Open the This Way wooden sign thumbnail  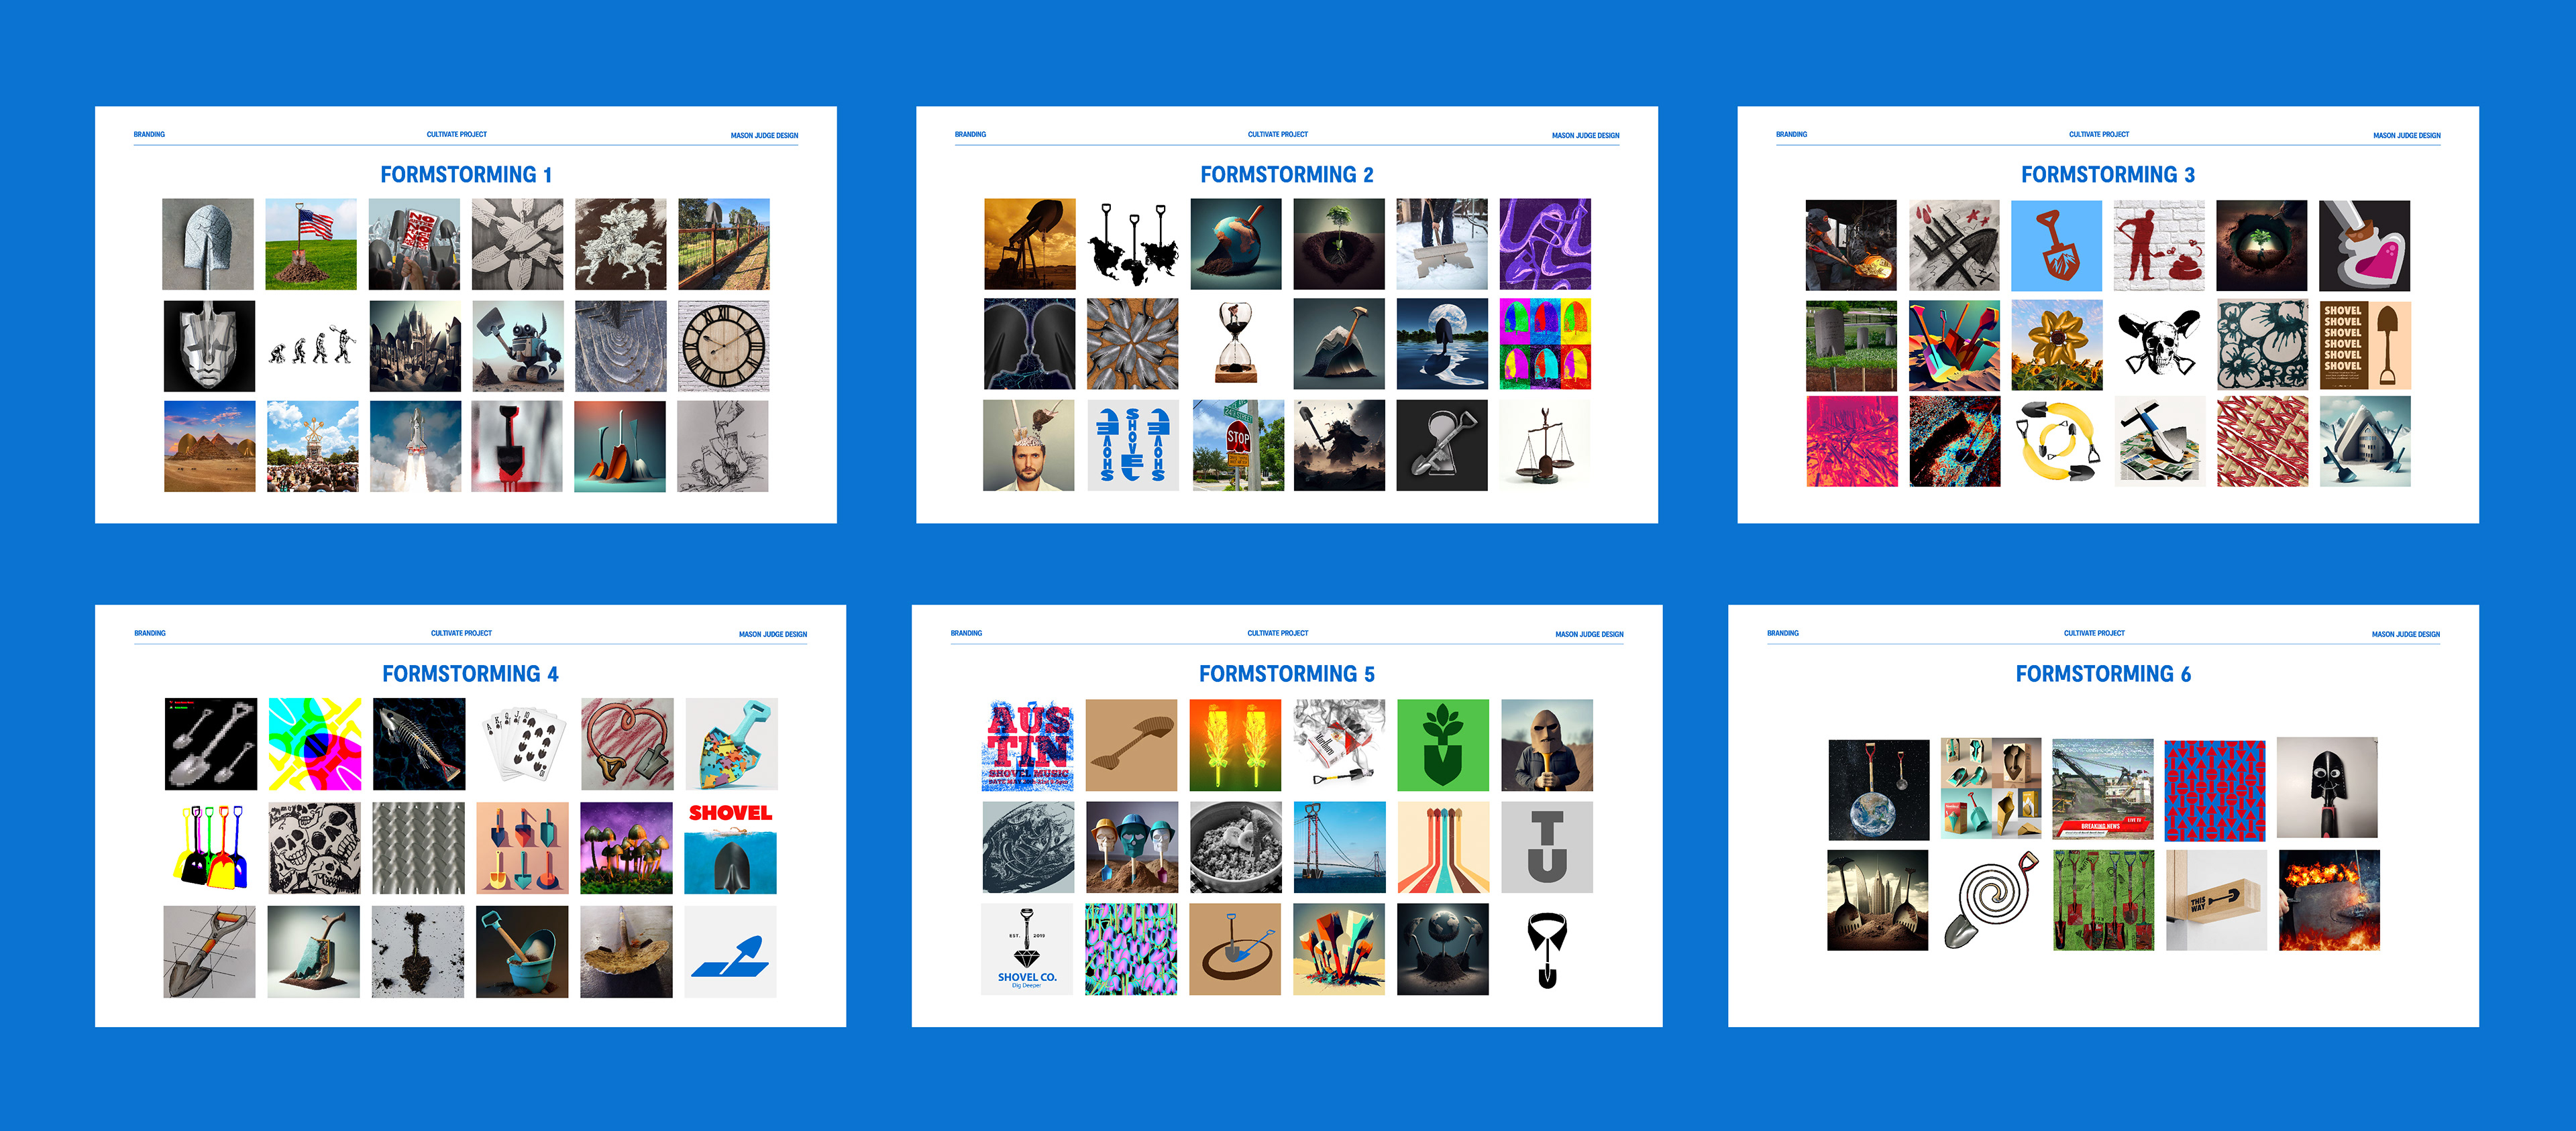click(x=2216, y=900)
